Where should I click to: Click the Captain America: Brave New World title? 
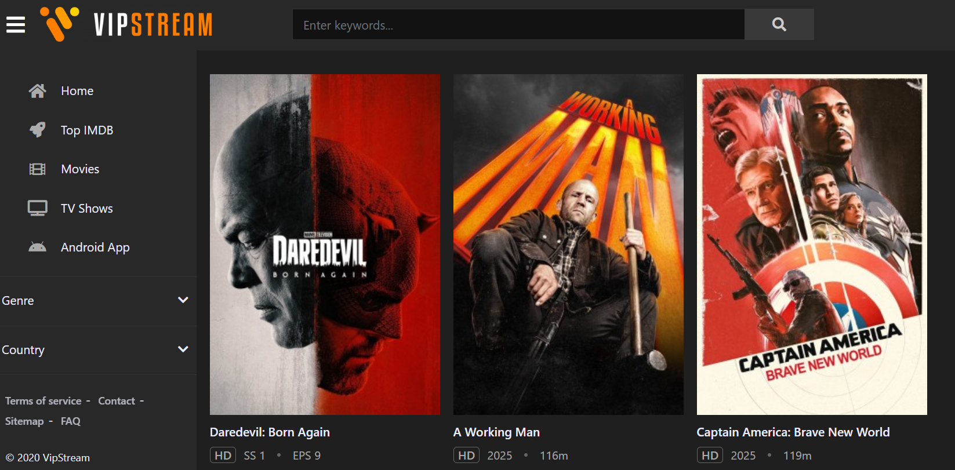point(793,432)
